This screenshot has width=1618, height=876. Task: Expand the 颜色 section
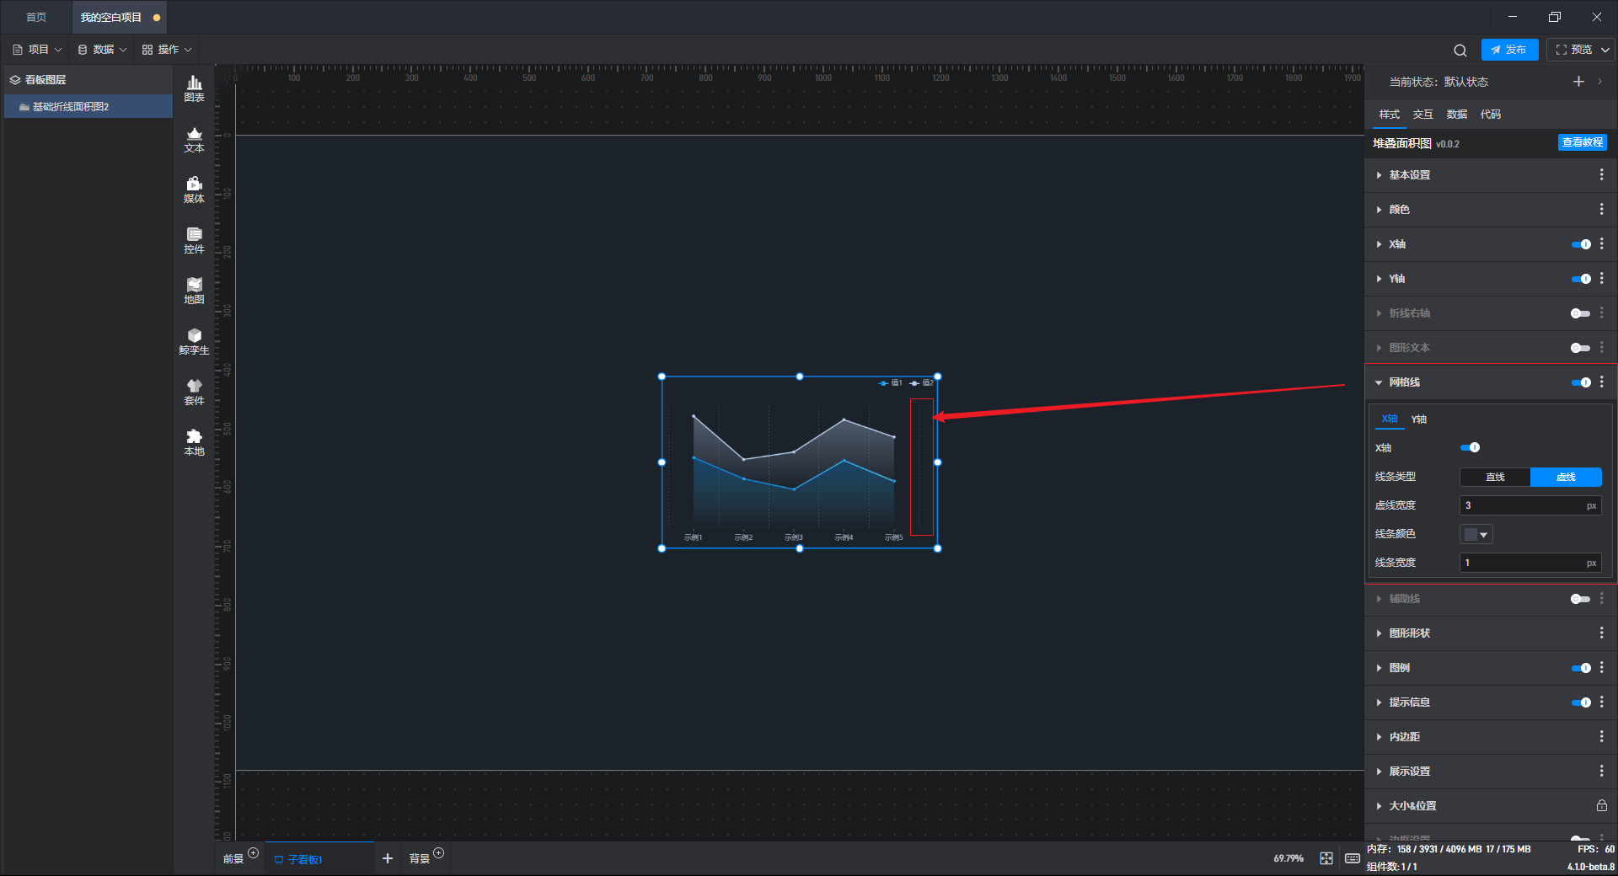click(x=1379, y=210)
